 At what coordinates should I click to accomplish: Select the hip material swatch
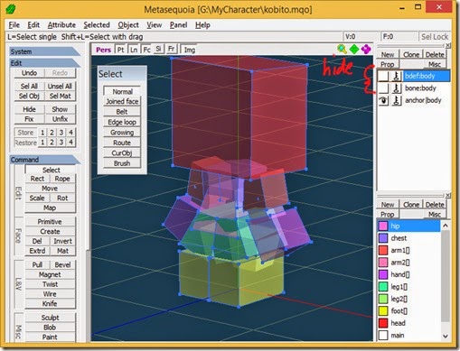click(x=383, y=226)
